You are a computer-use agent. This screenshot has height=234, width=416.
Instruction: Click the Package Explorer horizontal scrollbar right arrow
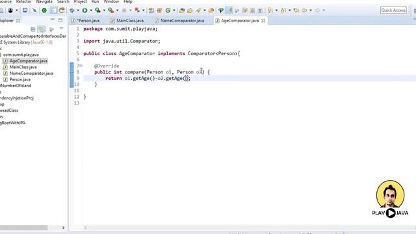point(63,227)
